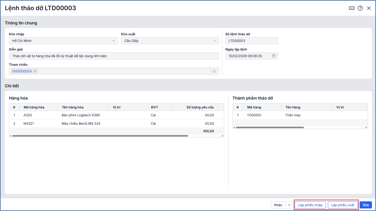The width and height of the screenshot is (376, 211).
Task: Click the Hàng hóa table horizontal scrollbar
Action: click(x=100, y=136)
